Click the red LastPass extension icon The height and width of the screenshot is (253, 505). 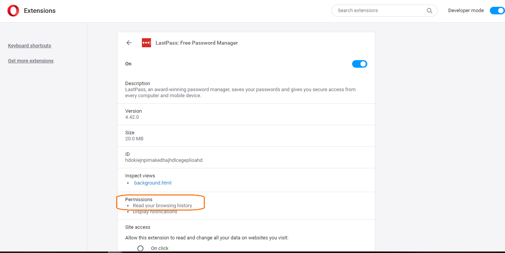[x=146, y=43]
